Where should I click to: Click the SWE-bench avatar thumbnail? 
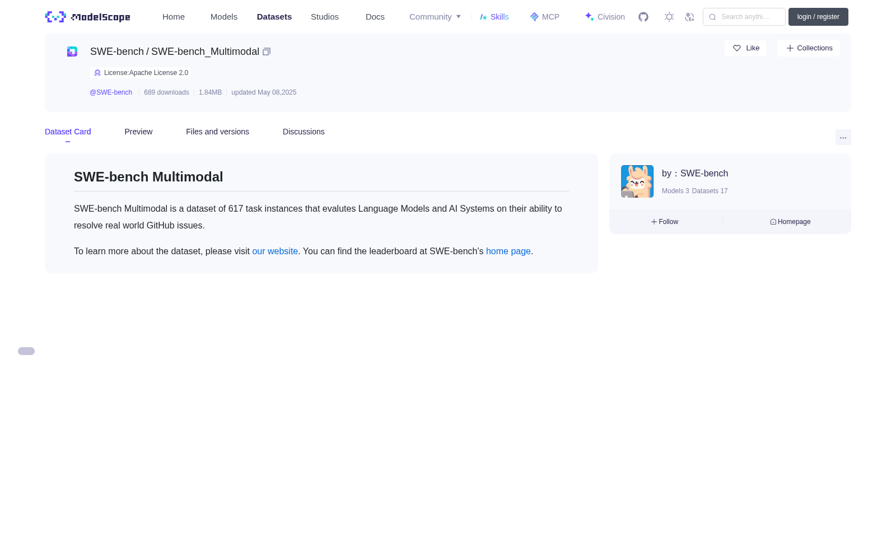point(637,181)
